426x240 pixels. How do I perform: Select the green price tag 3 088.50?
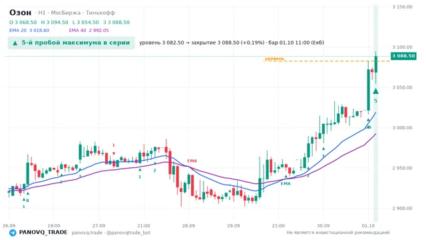pos(403,56)
